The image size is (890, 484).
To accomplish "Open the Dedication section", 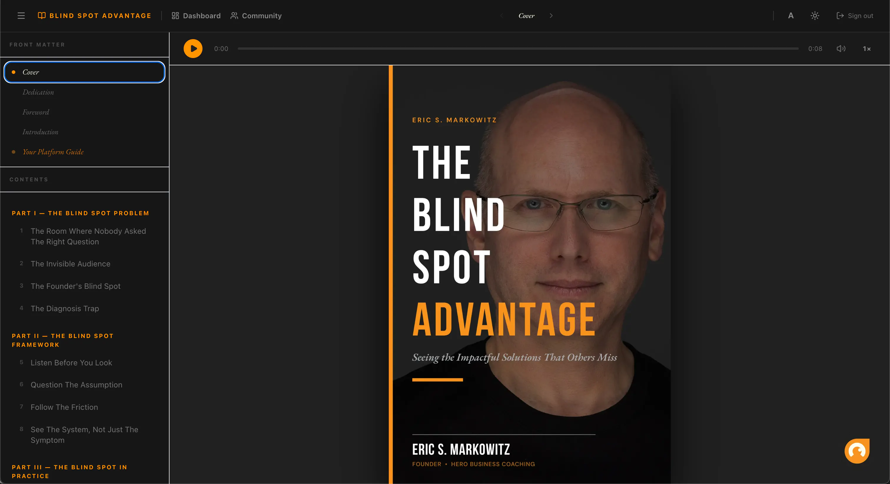I will [38, 92].
